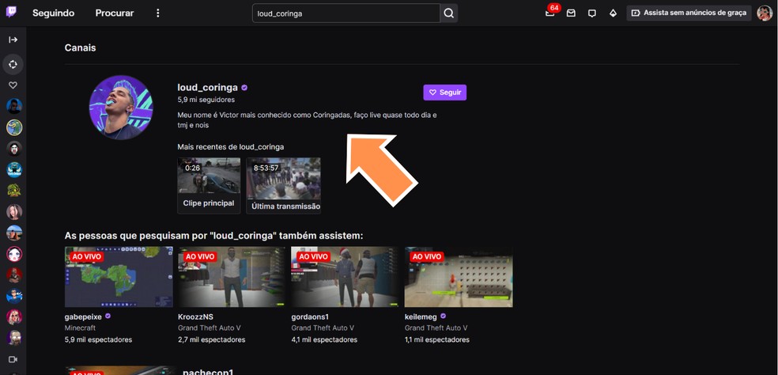The width and height of the screenshot is (778, 375).
Task: Expand the left sidebar arrow
Action: (13, 40)
